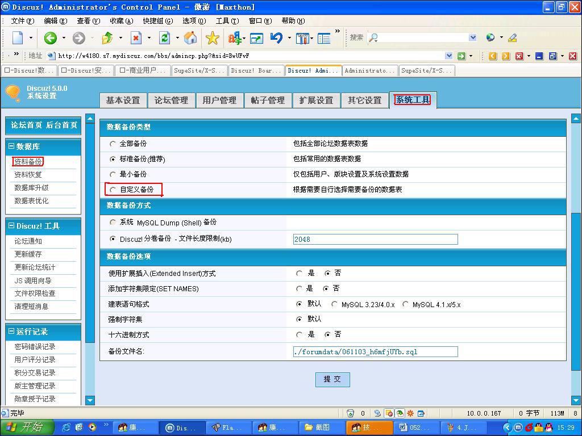The image size is (582, 436).
Task: Open the 收藏(A) menu
Action: point(122,21)
